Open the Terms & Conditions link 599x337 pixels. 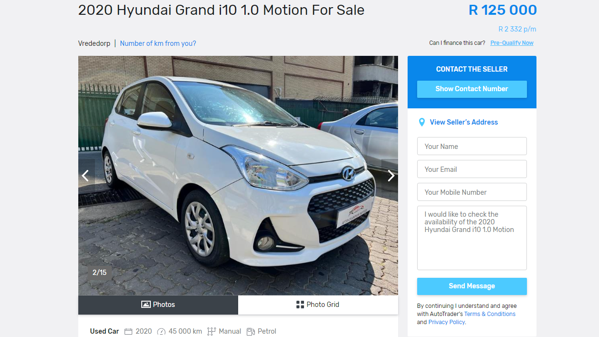click(490, 314)
